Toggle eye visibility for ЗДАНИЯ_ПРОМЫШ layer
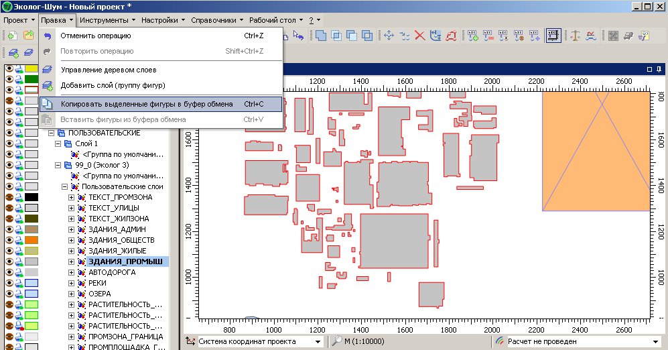Viewport: 668px width, 350px height. 9,261
